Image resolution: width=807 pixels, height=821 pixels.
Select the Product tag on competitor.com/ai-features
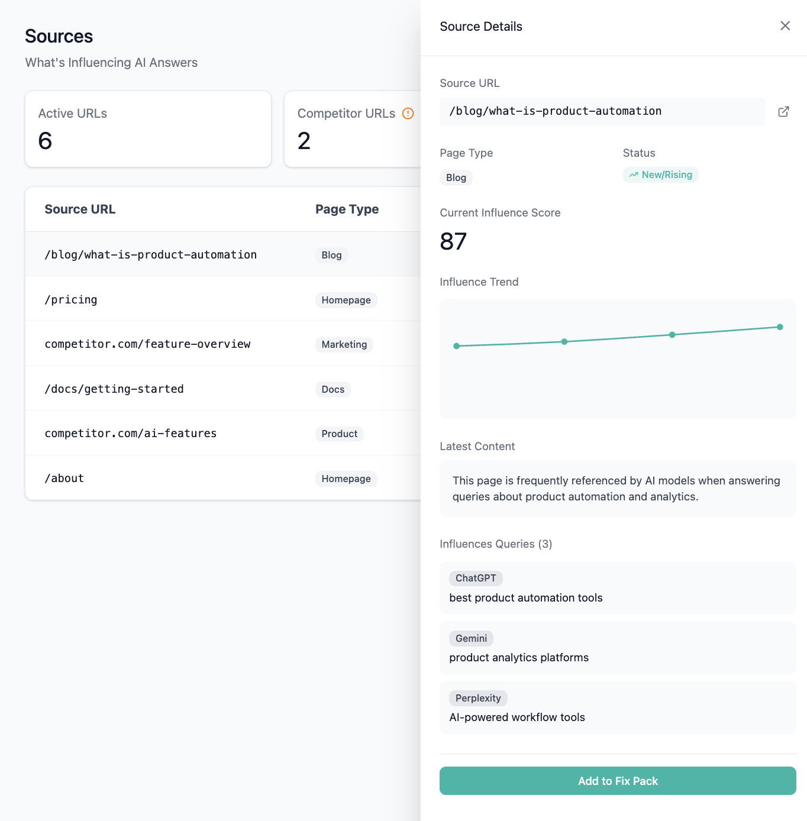[x=339, y=434]
